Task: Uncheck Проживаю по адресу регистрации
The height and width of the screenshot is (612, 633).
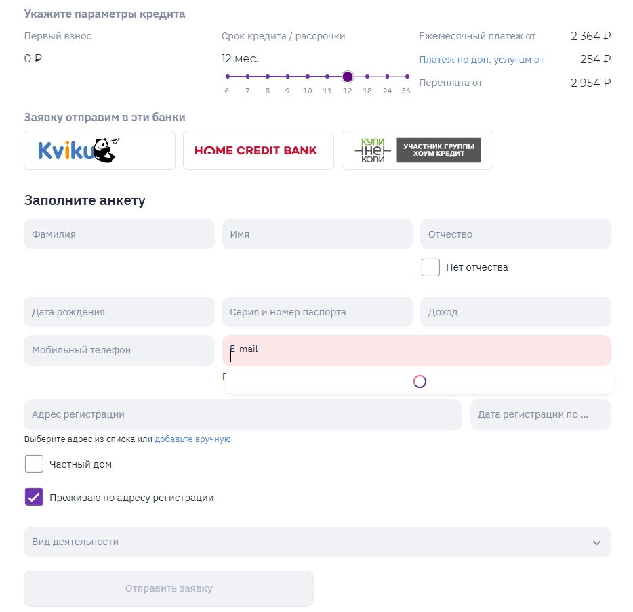Action: [x=34, y=498]
